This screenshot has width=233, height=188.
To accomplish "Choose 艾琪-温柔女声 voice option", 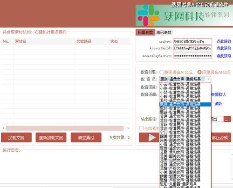I will coord(185,116).
